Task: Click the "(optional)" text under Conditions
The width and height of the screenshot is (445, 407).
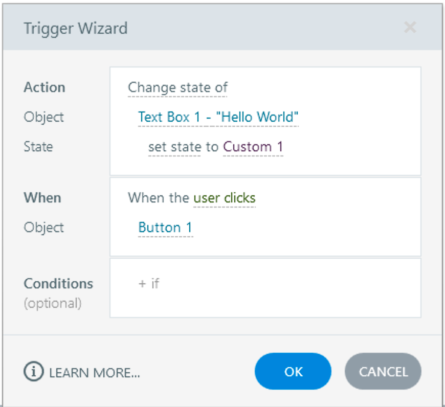Action: point(53,303)
